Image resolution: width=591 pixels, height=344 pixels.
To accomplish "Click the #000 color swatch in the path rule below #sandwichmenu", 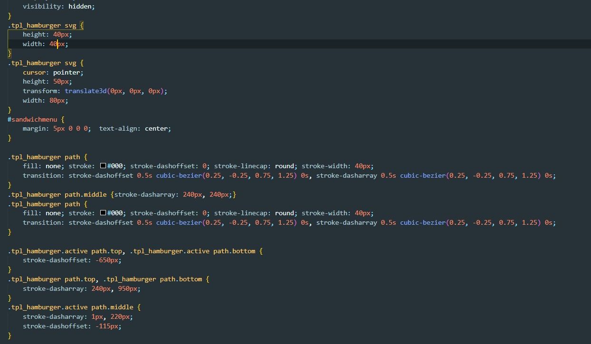I will [x=103, y=166].
